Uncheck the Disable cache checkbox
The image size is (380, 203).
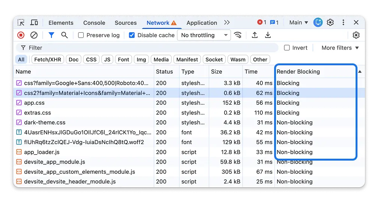click(132, 35)
